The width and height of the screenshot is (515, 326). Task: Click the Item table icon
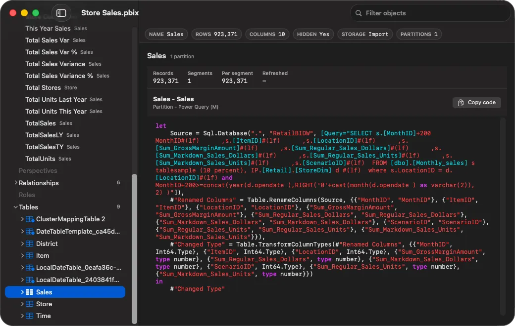coord(30,255)
